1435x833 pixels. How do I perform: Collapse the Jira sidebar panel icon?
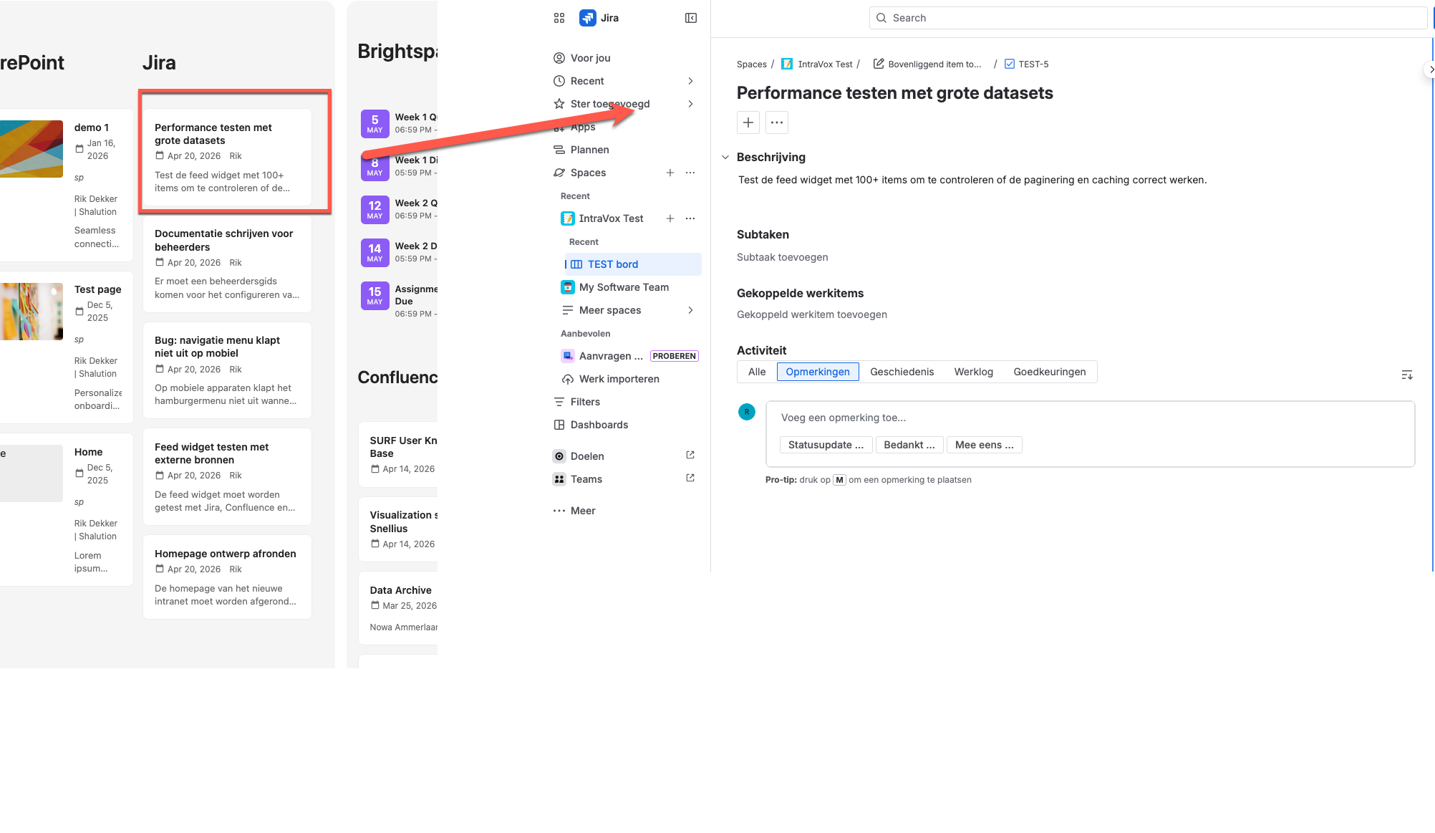[691, 18]
